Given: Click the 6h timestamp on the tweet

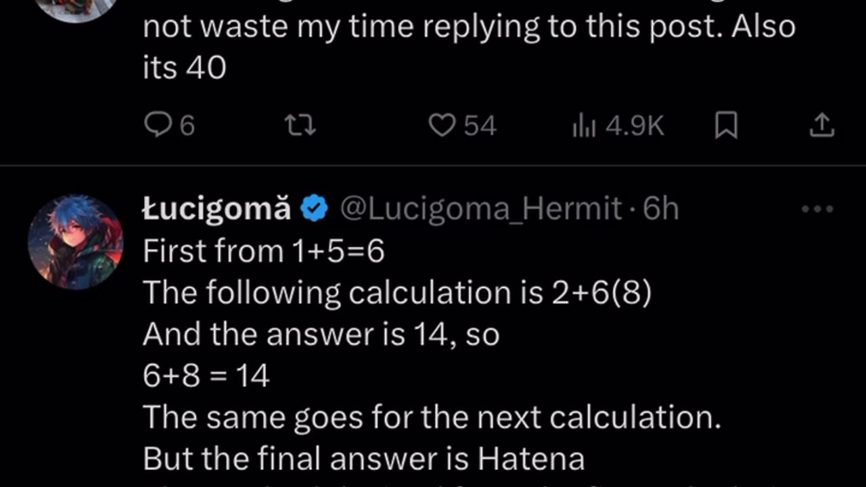Looking at the screenshot, I should [661, 209].
